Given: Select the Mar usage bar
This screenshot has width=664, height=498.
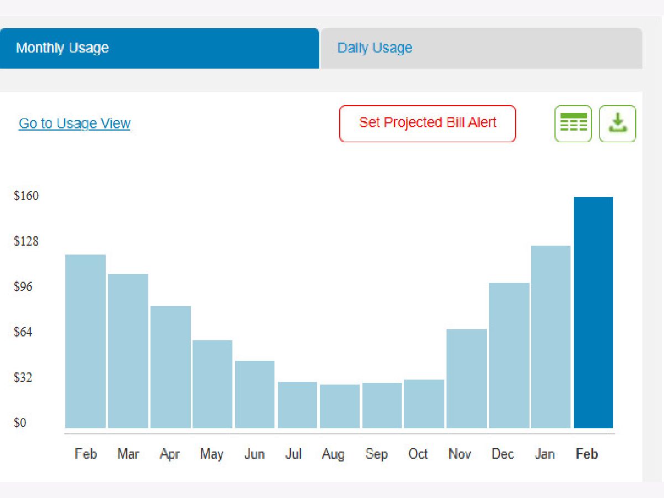Looking at the screenshot, I should point(128,351).
